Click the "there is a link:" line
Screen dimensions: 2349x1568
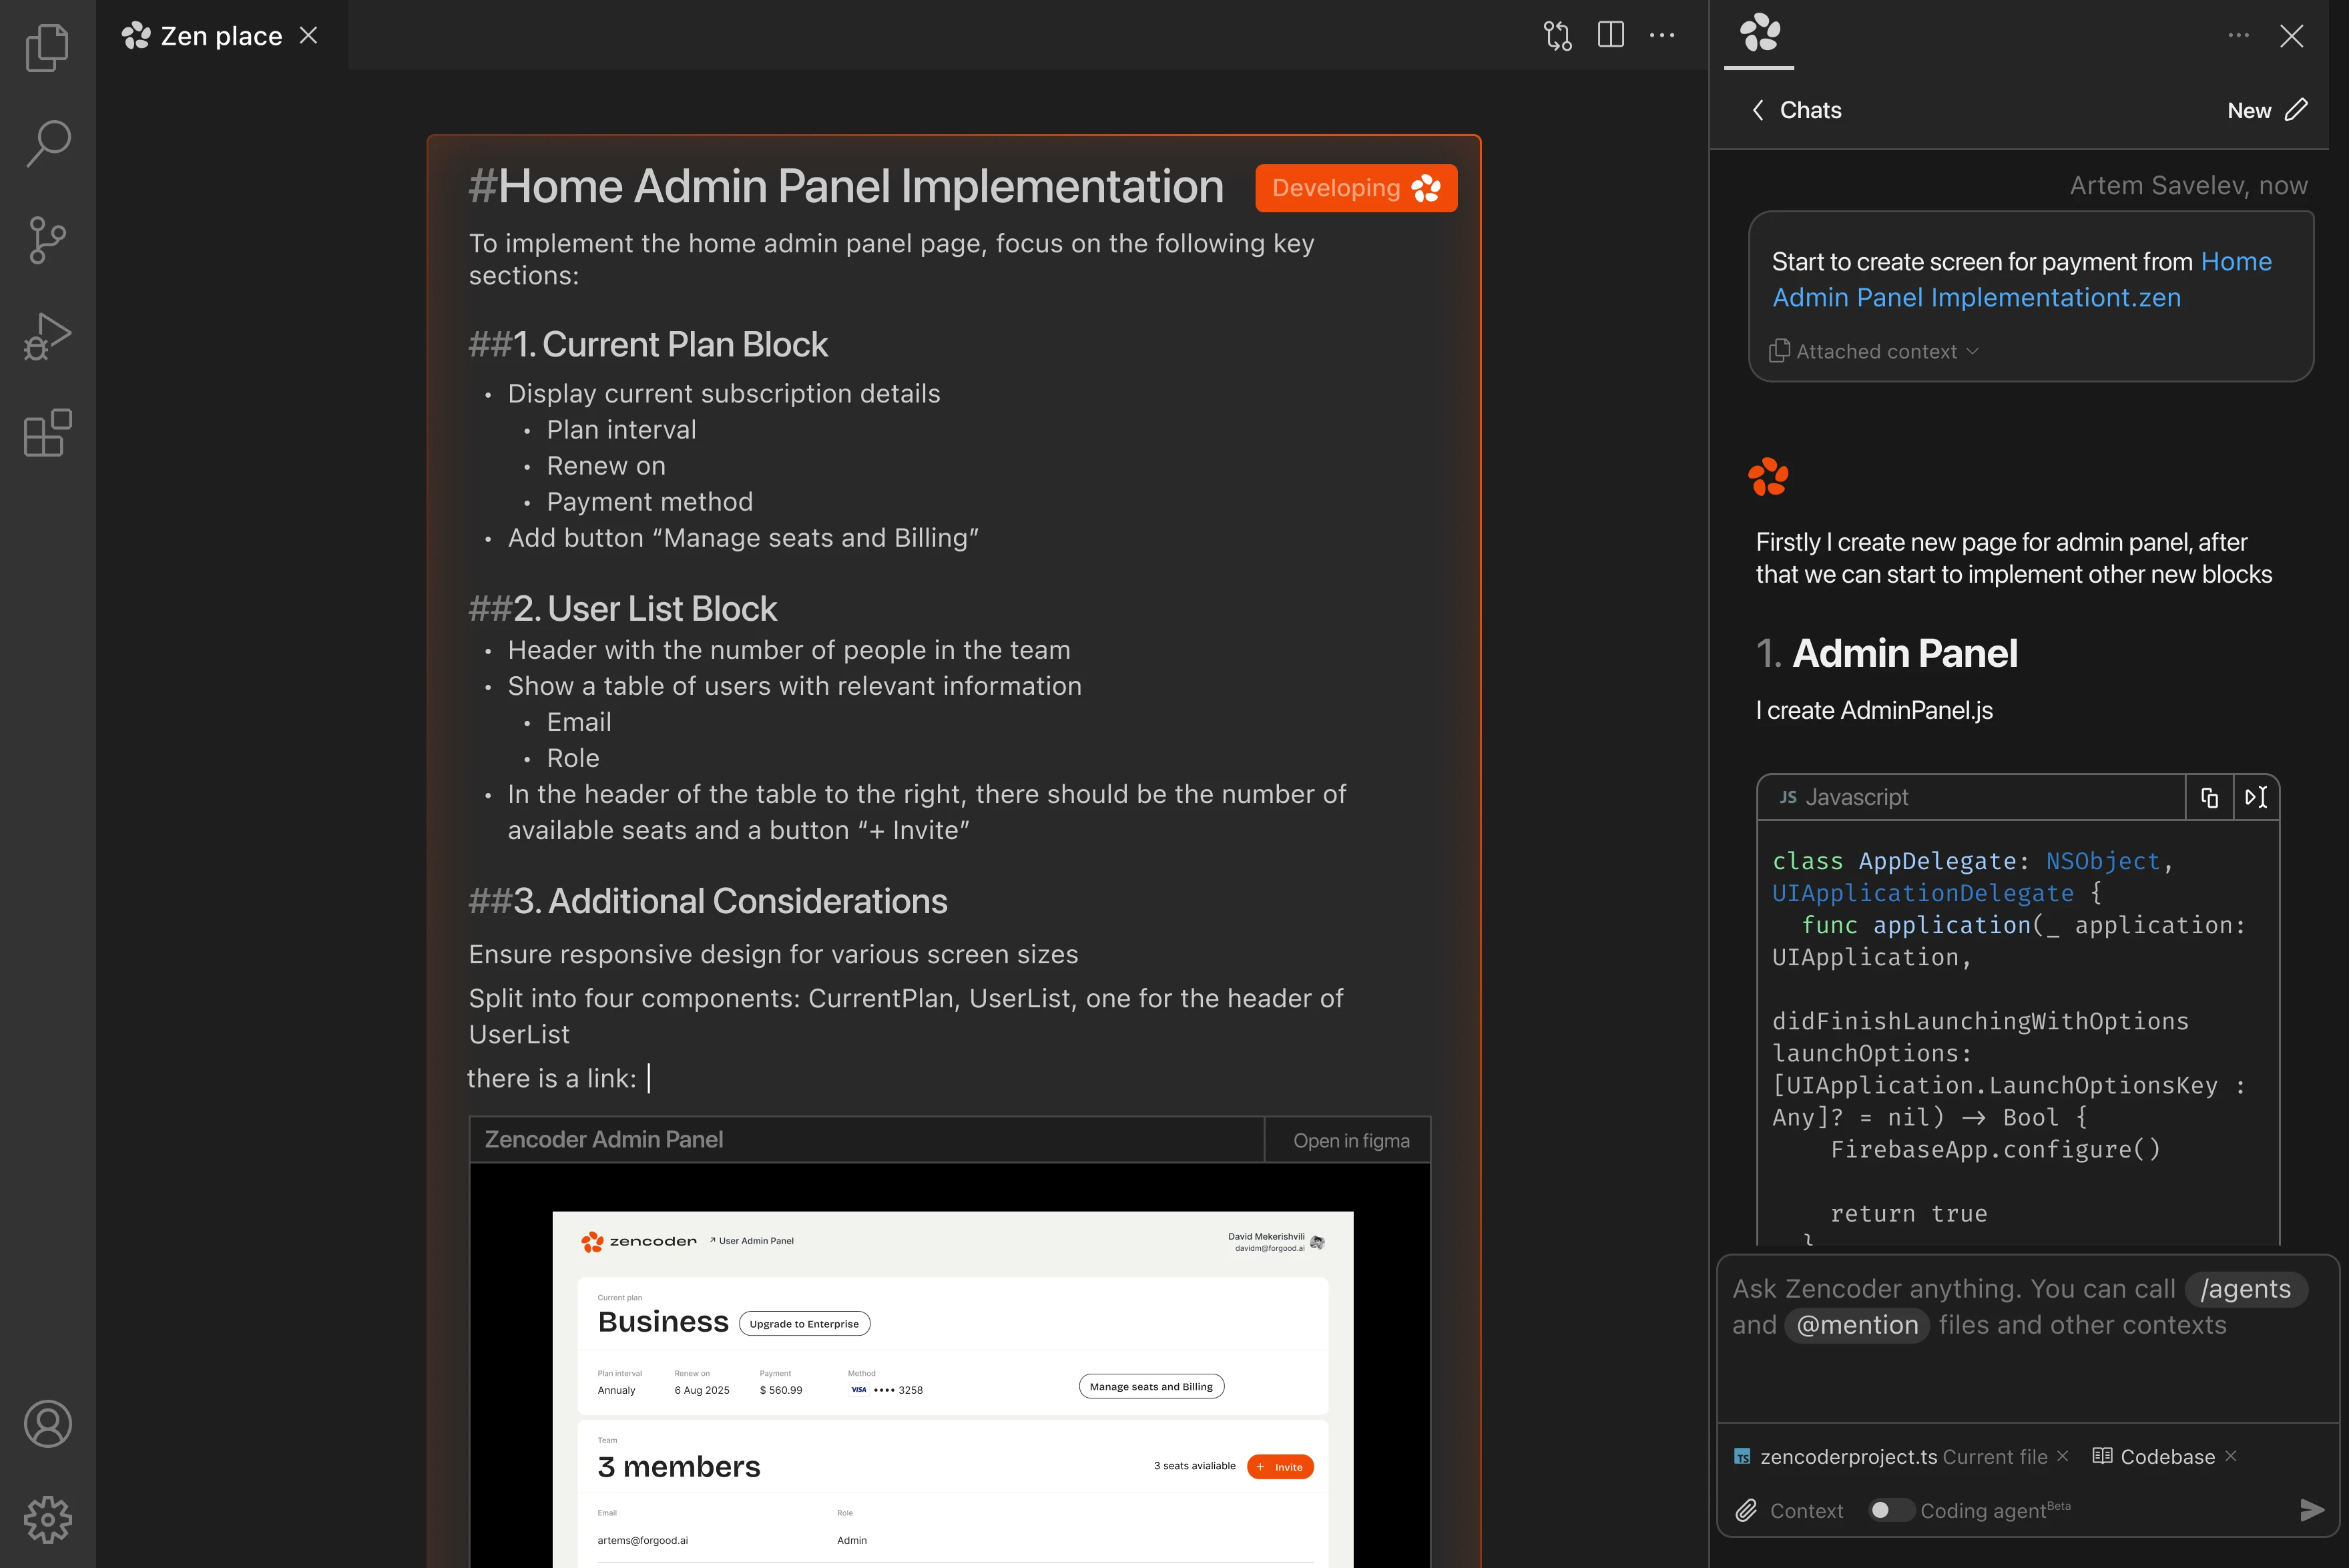[552, 1079]
